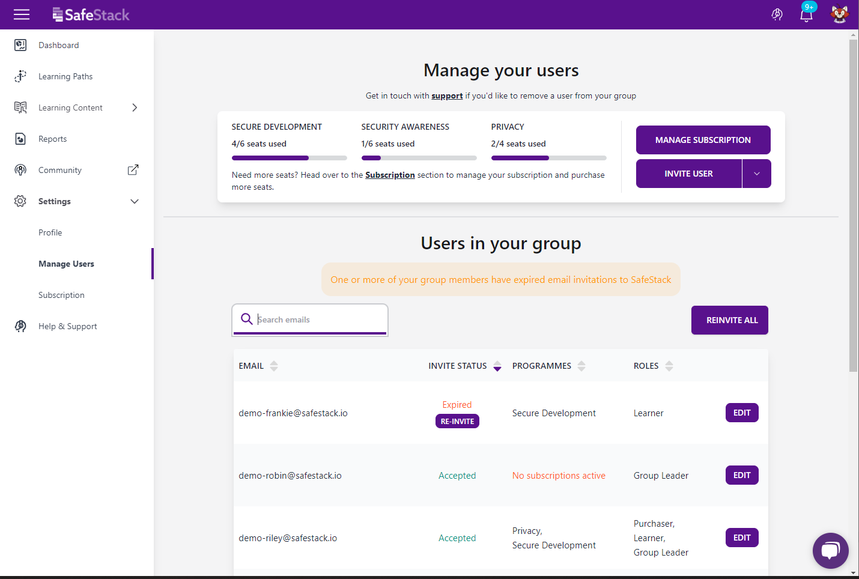Open the help headset icon in header
Image resolution: width=859 pixels, height=579 pixels.
tap(777, 14)
